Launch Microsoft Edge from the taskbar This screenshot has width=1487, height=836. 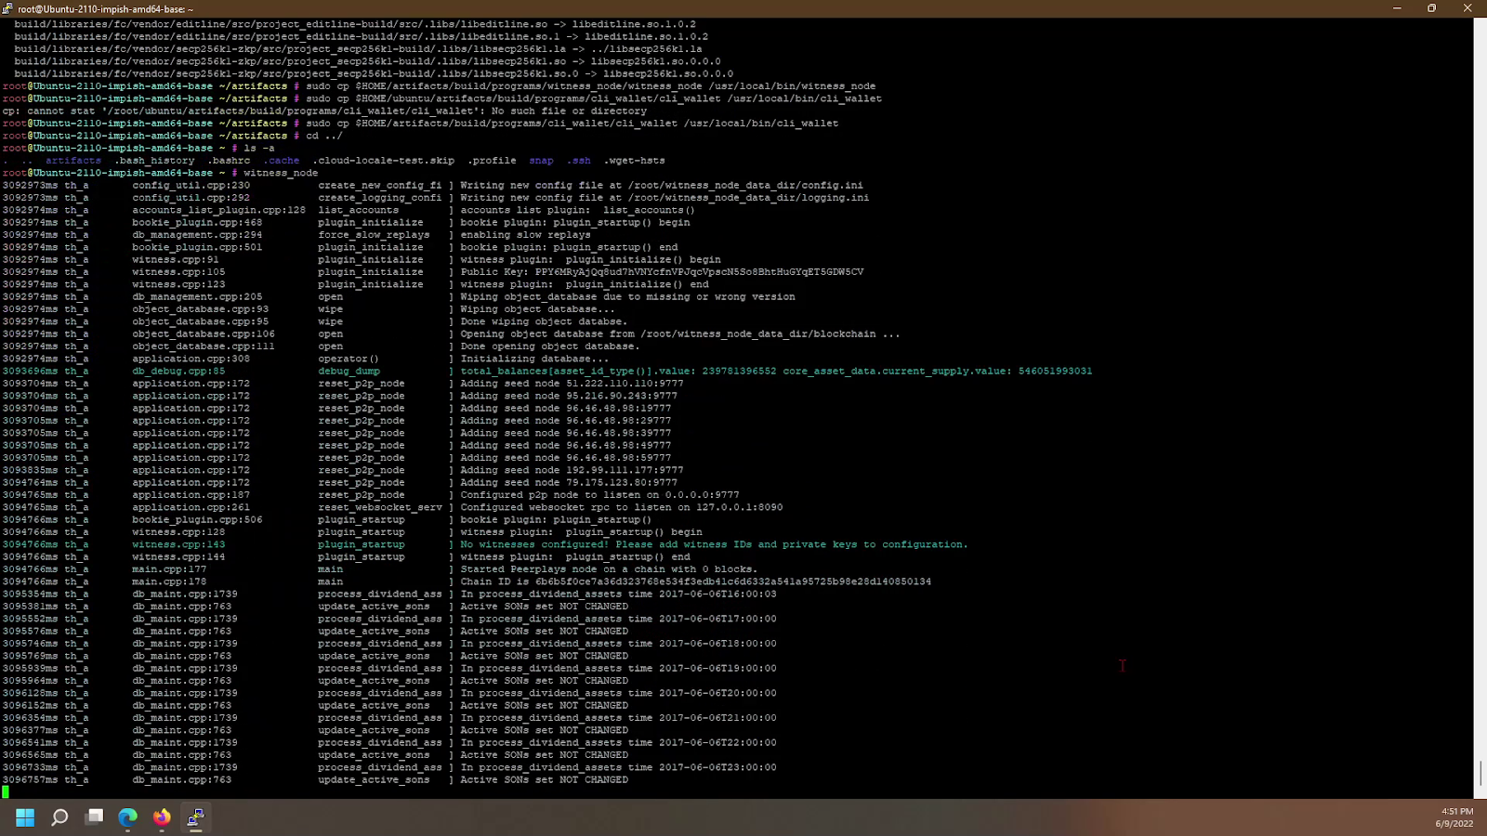(127, 817)
